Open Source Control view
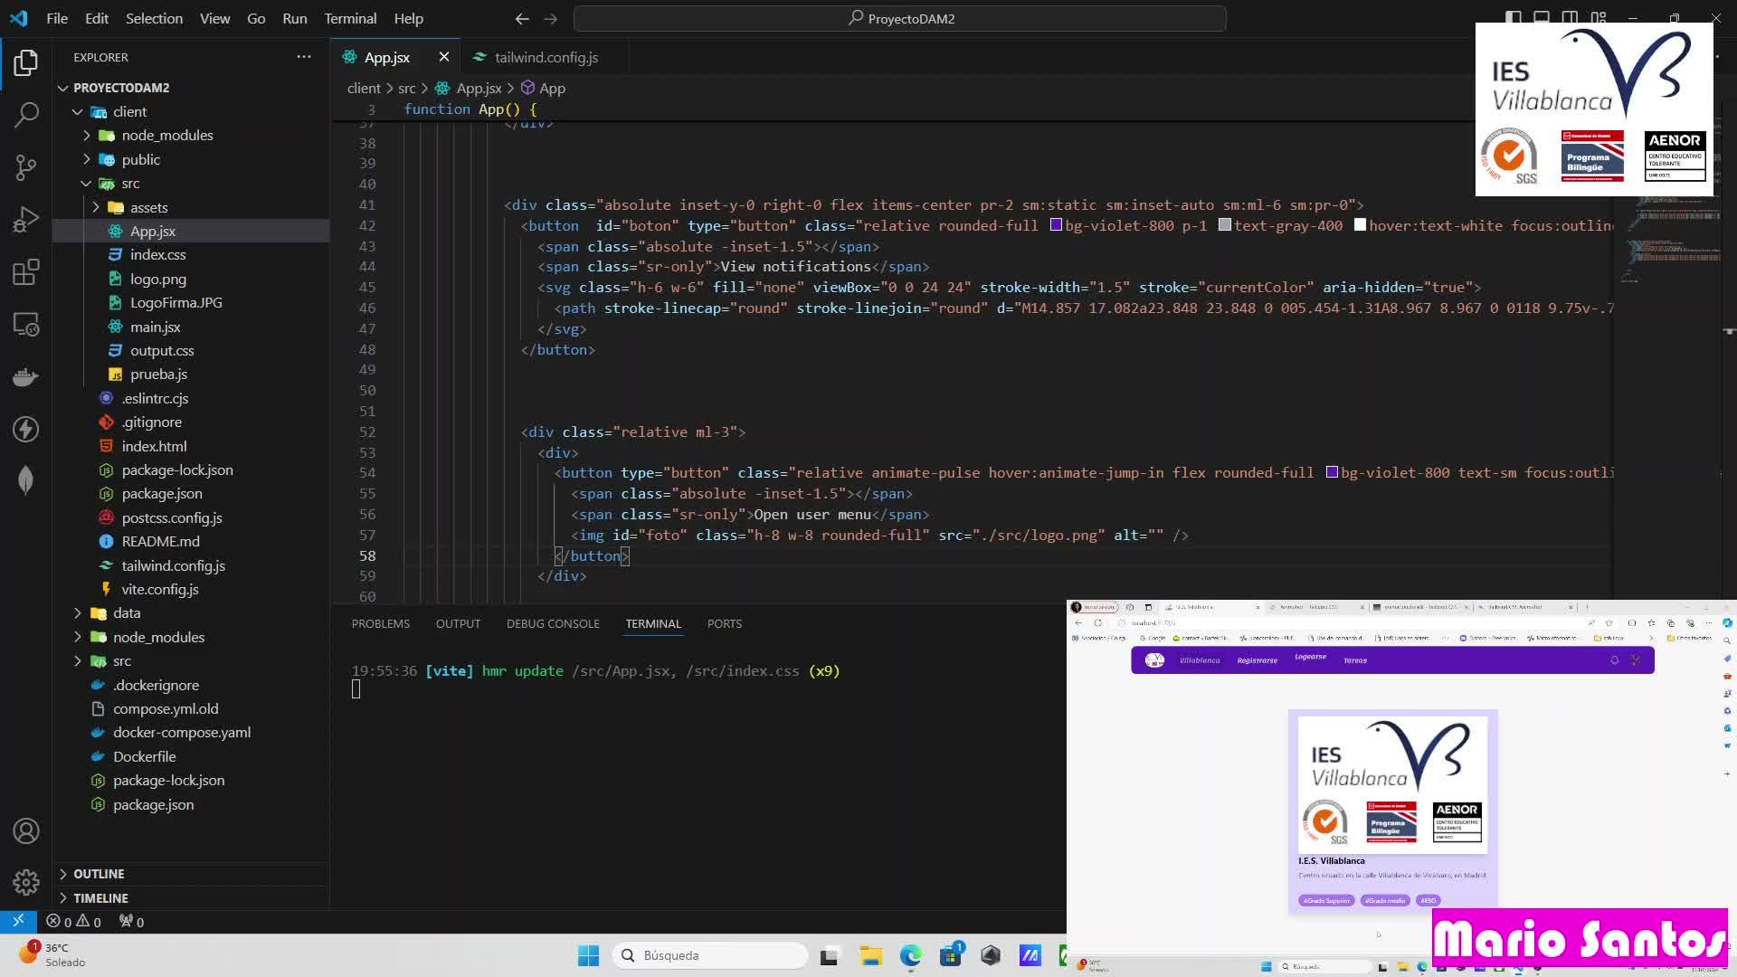The image size is (1737, 977). click(26, 167)
